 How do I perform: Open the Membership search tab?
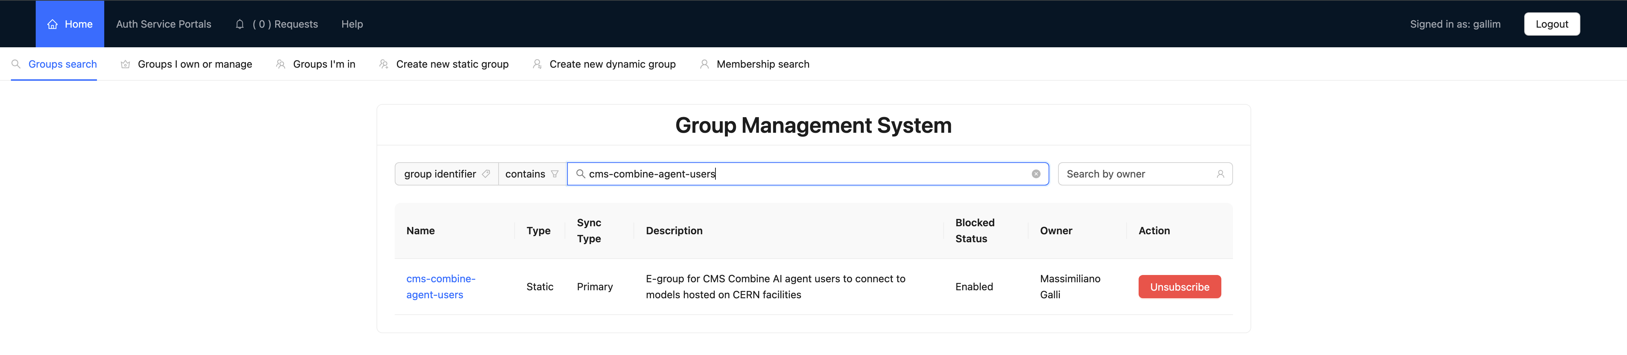[x=755, y=64]
